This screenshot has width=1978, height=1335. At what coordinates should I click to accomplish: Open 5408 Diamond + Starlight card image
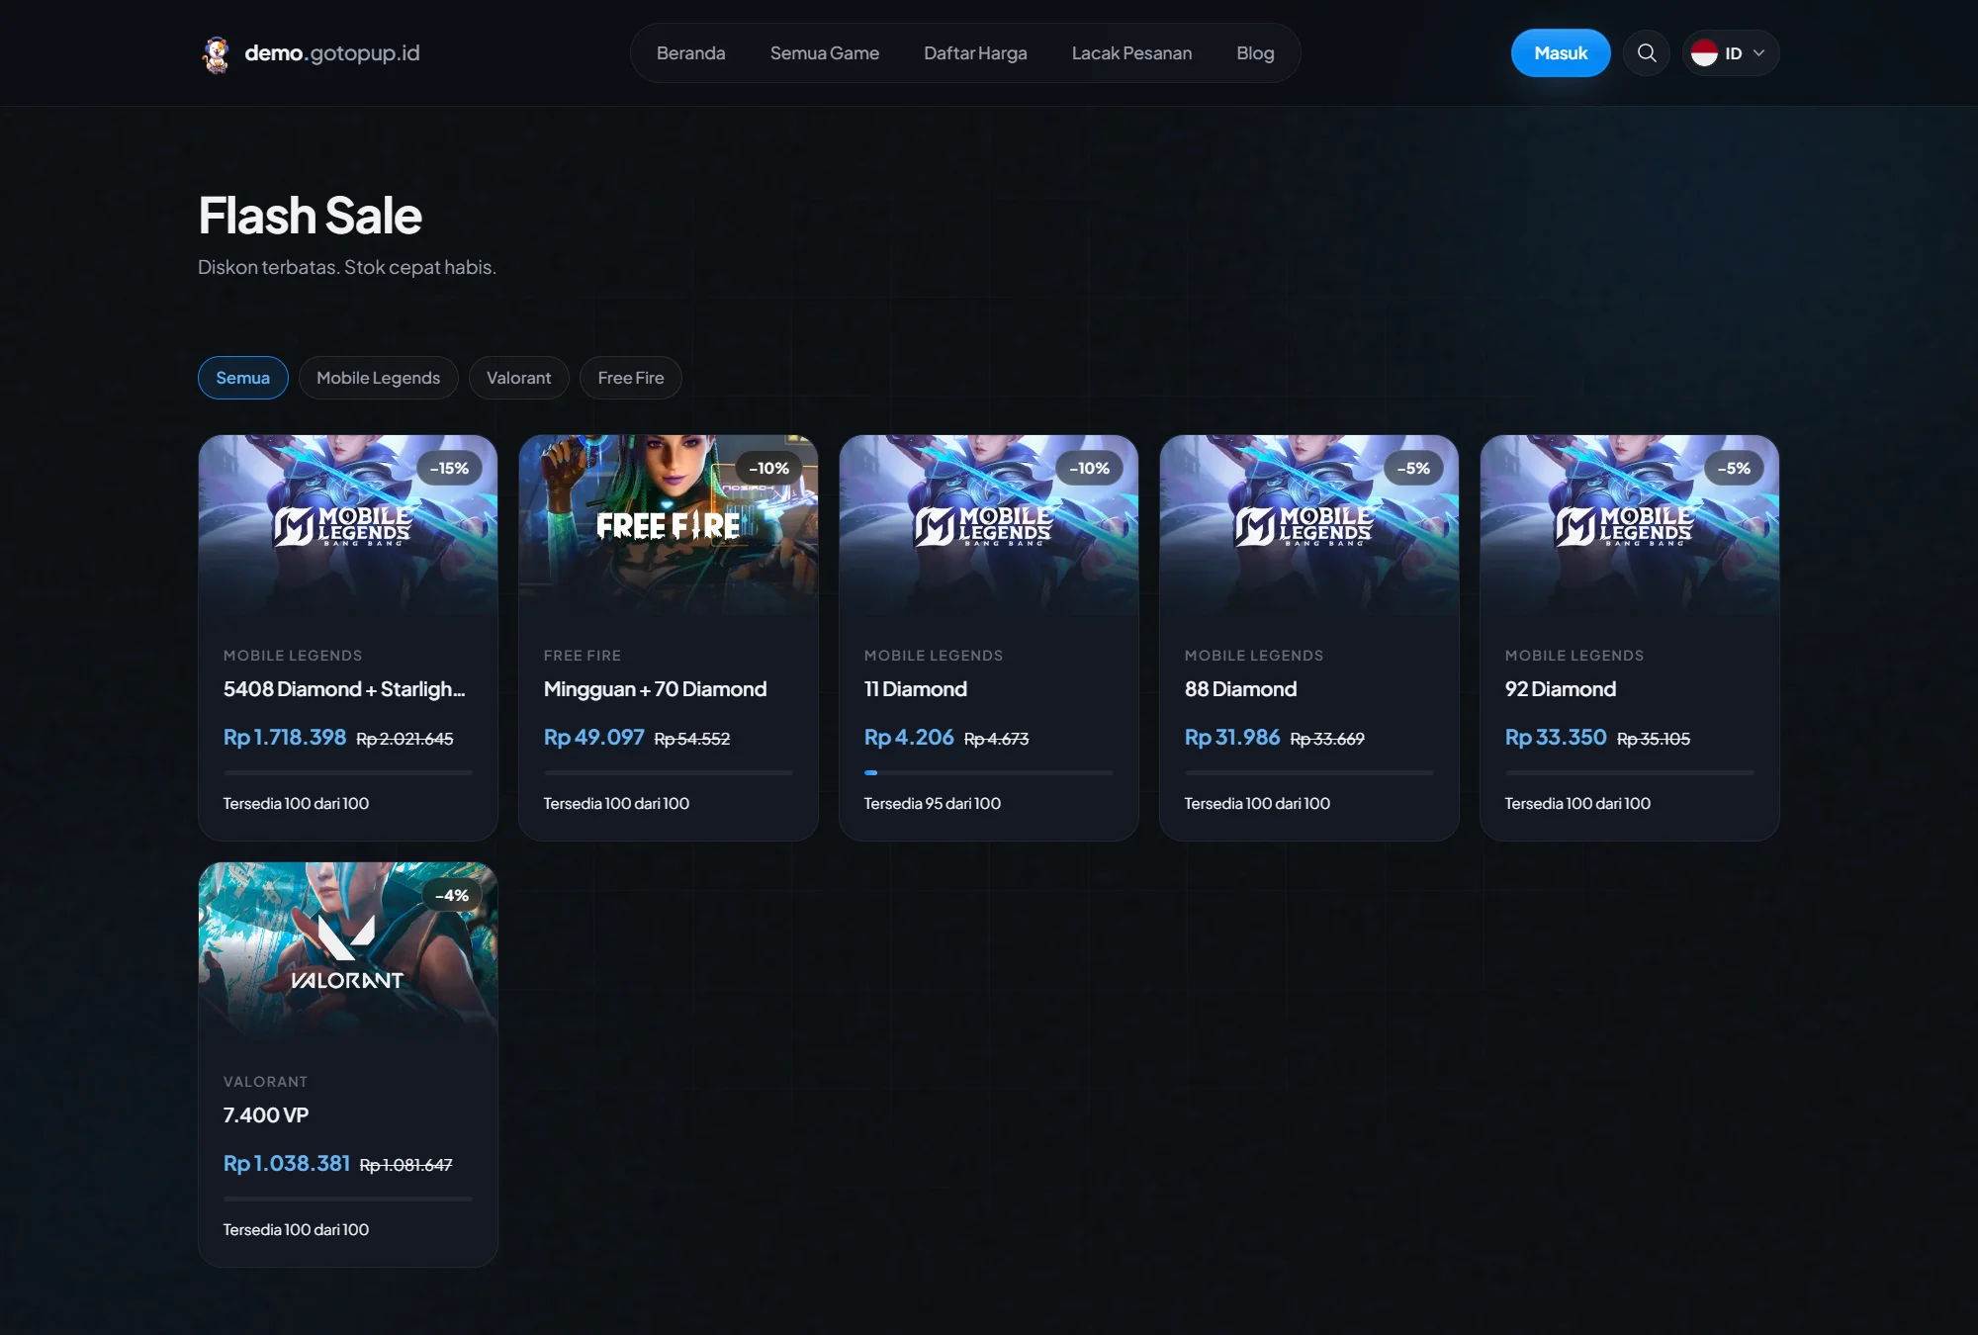pos(348,525)
